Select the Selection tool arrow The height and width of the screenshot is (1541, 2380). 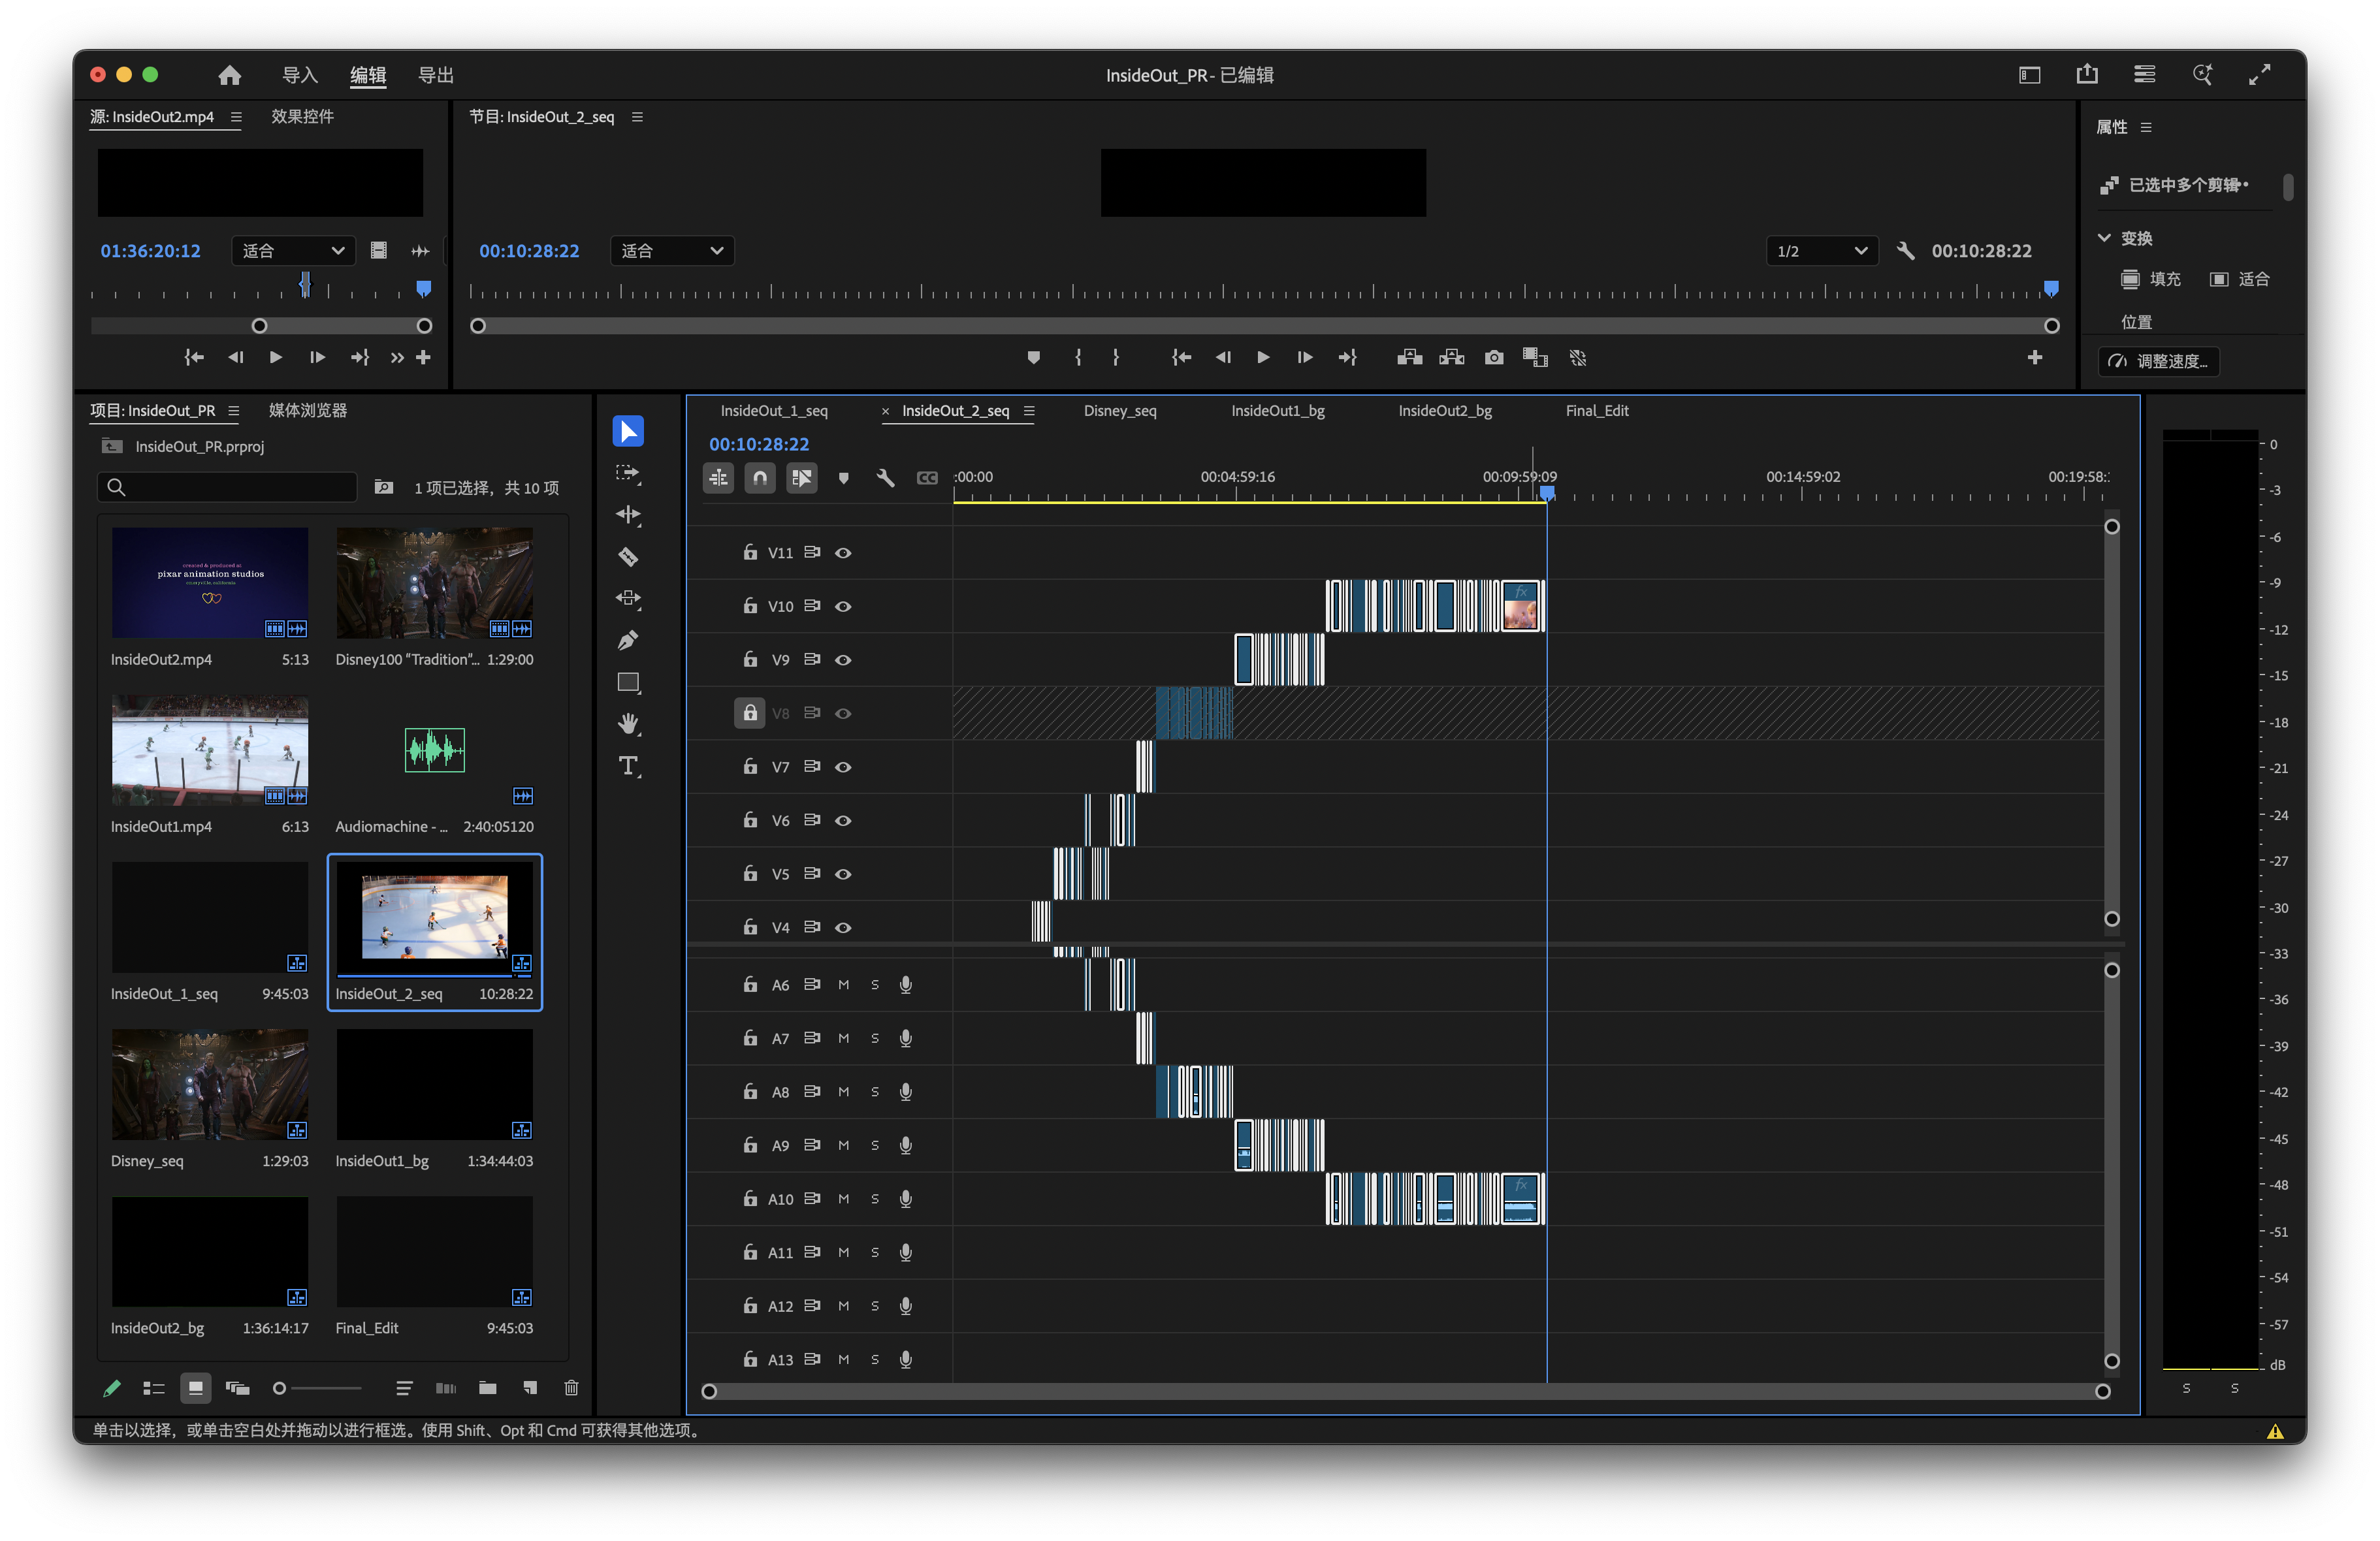[628, 431]
